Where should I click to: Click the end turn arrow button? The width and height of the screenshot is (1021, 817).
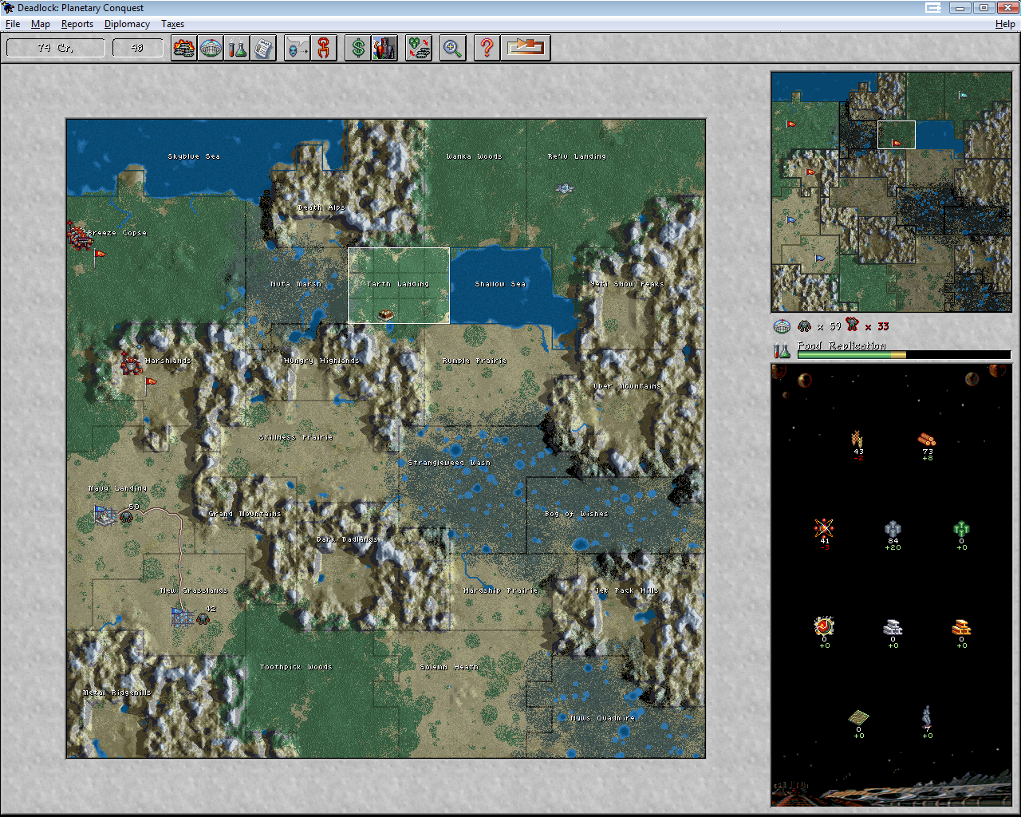pyautogui.click(x=526, y=48)
